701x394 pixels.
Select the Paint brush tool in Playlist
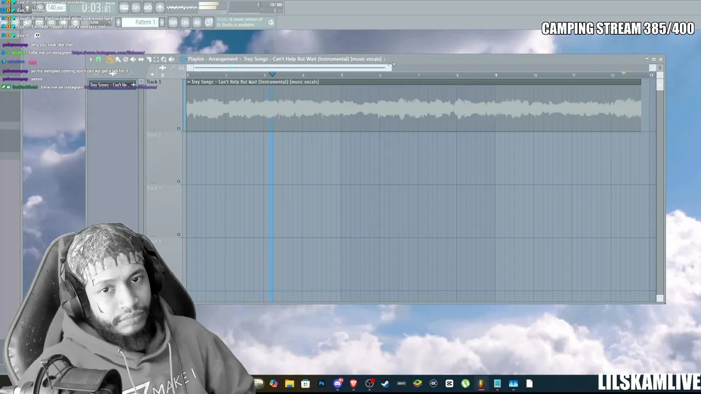(118, 59)
